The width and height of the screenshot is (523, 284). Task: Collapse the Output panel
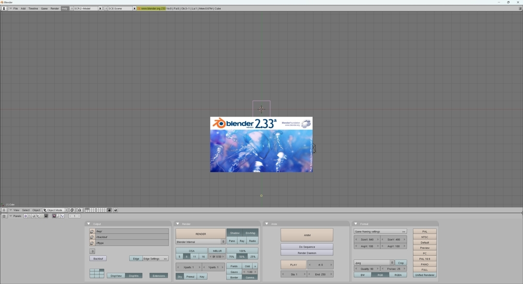click(x=89, y=224)
